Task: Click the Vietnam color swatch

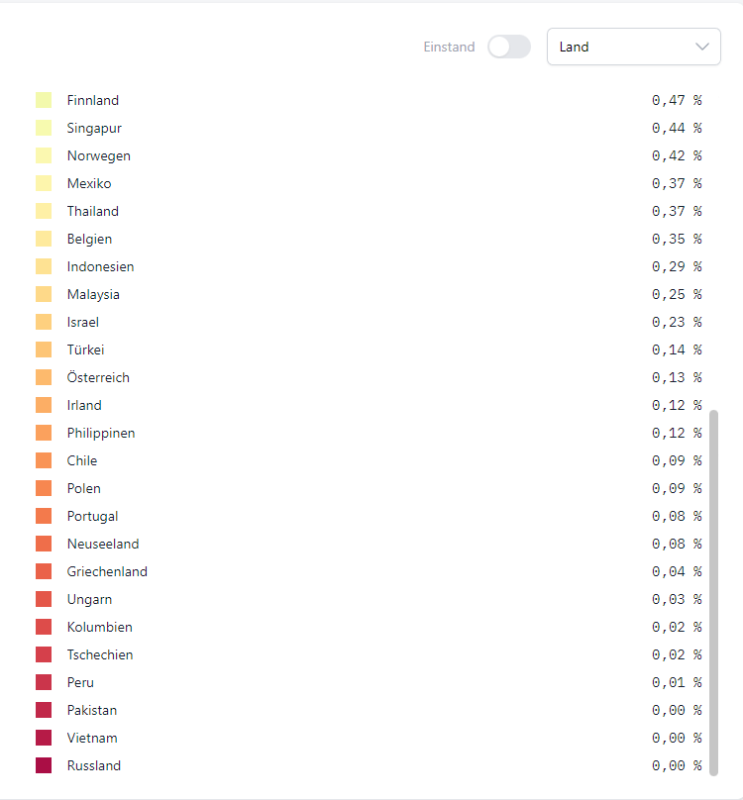Action: tap(44, 738)
